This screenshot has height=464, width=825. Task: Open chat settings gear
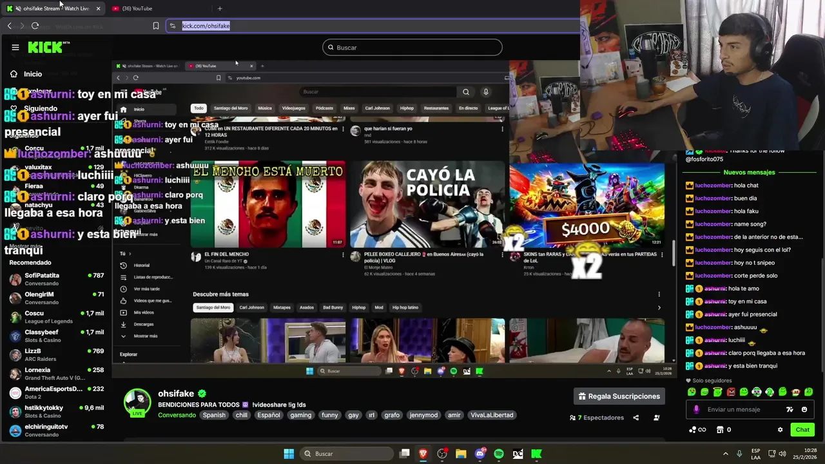click(x=780, y=430)
